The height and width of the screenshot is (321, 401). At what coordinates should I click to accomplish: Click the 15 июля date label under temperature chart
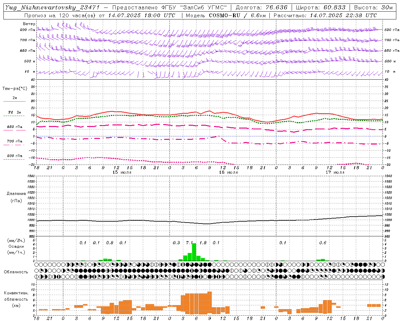click(122, 172)
